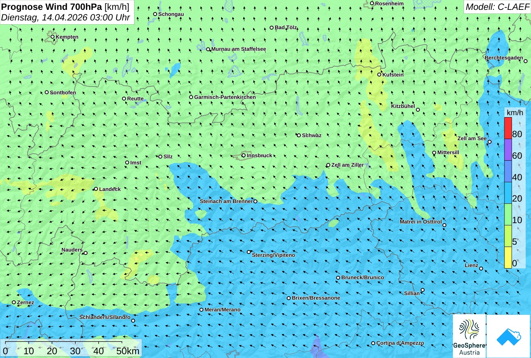Click the Reutte label
Screen dimensions: 531x358
tap(135, 98)
